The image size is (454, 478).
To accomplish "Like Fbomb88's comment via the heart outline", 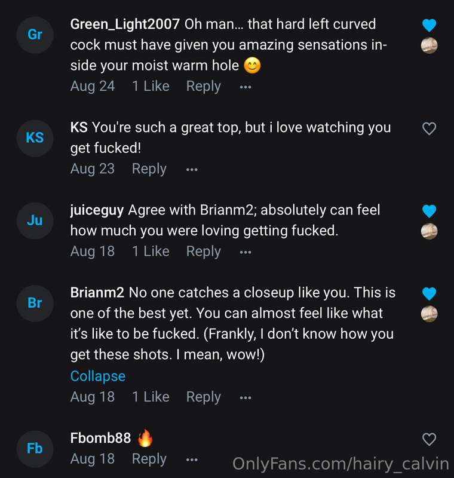I will coord(430,439).
